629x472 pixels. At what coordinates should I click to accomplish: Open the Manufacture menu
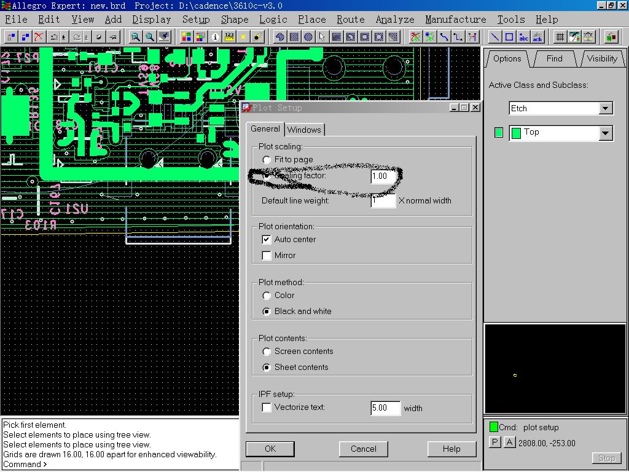click(455, 20)
